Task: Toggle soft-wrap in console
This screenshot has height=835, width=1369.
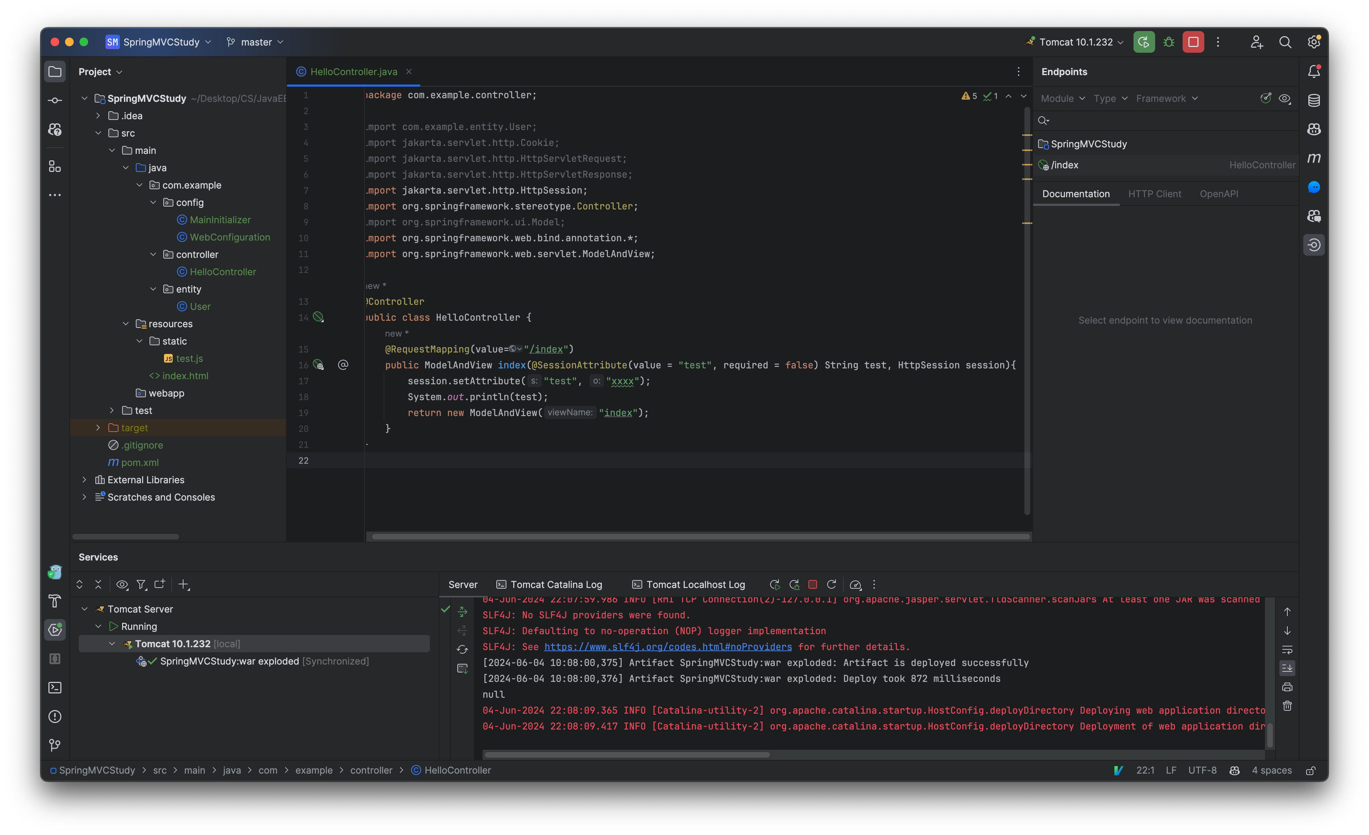Action: click(x=1287, y=649)
